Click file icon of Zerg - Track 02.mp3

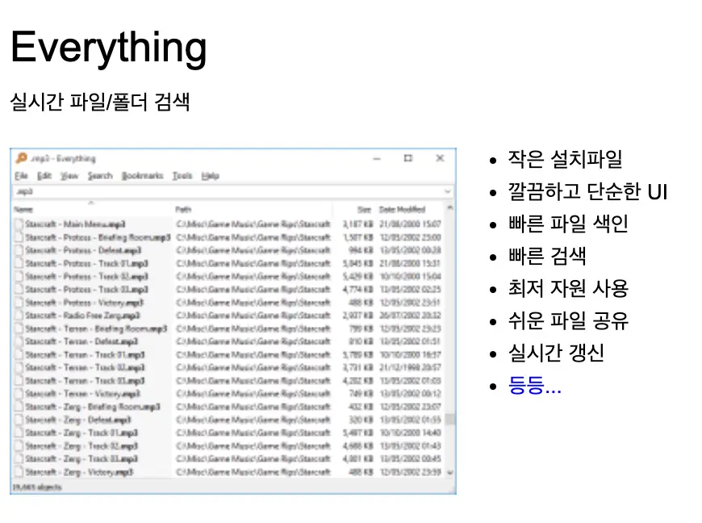coord(19,446)
